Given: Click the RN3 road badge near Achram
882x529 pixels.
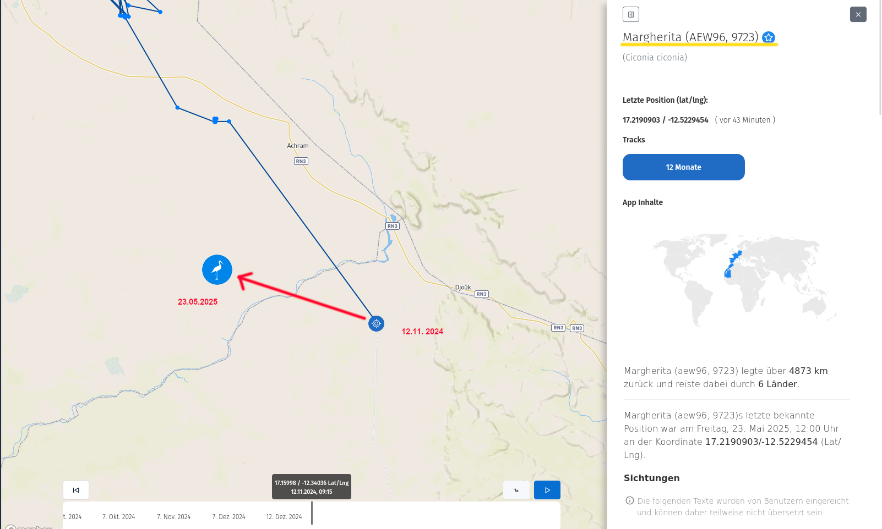Looking at the screenshot, I should (x=301, y=161).
